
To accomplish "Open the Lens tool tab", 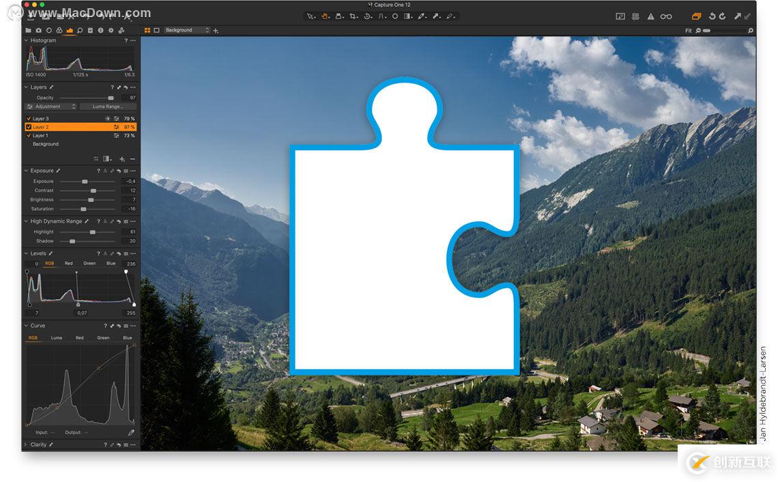I will pos(49,30).
